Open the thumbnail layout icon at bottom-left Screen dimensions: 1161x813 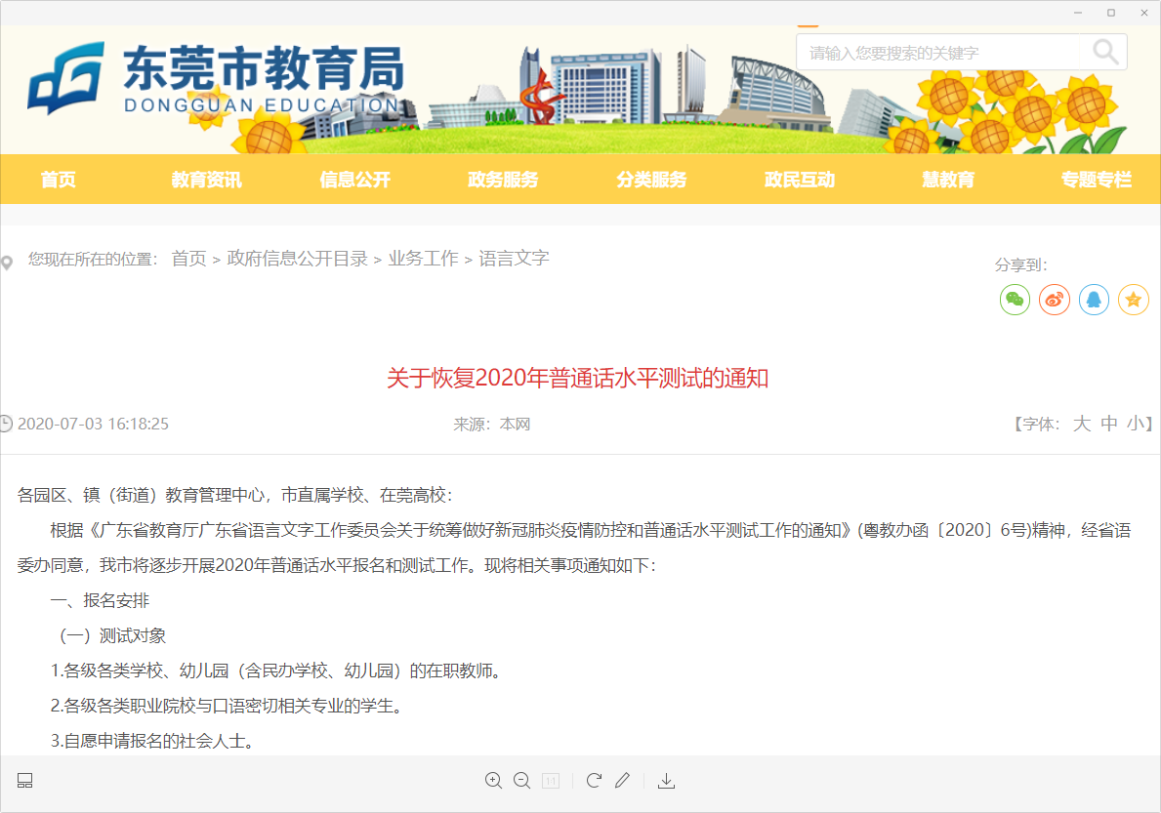click(25, 781)
